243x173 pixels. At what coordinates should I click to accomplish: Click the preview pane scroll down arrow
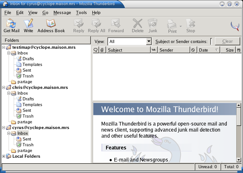(239, 160)
